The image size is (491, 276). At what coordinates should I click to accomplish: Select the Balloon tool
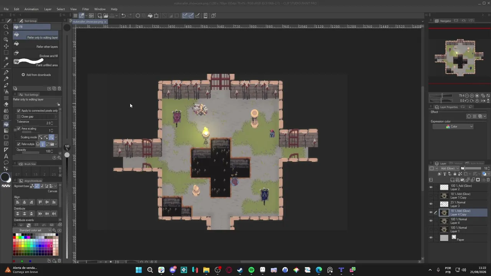click(x=6, y=163)
